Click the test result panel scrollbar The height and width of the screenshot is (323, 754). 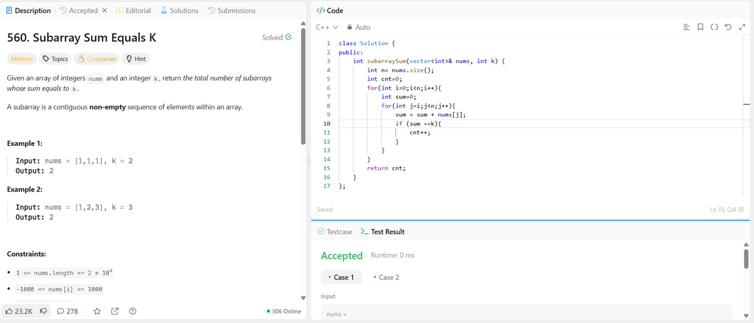746,260
